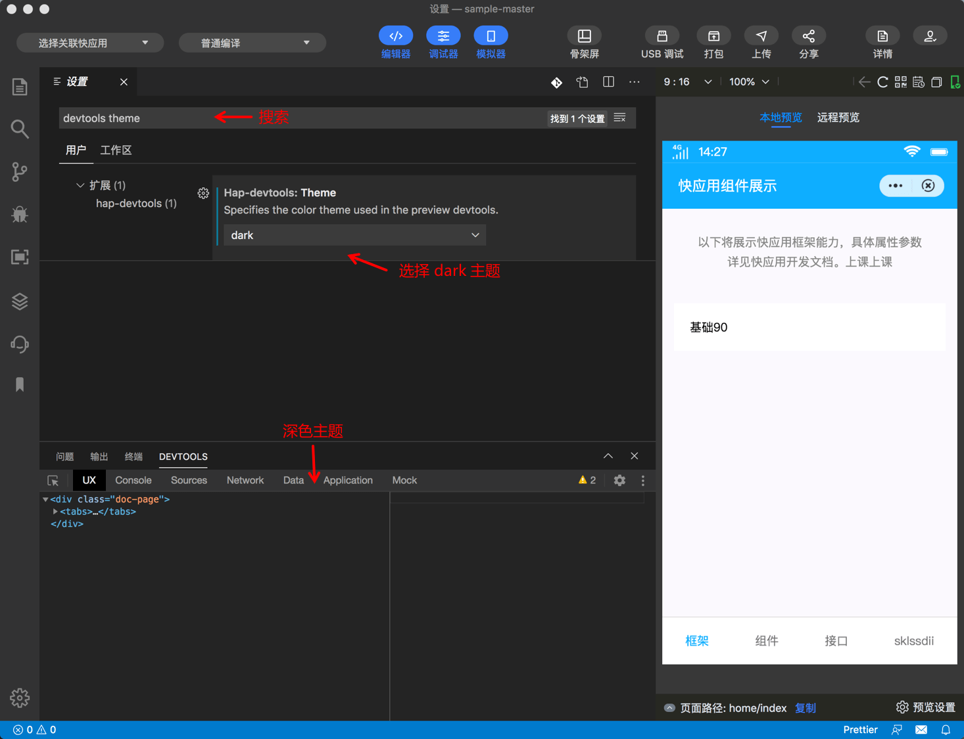This screenshot has width=964, height=739.
Task: Start the 模拟器 simulator
Action: click(491, 41)
